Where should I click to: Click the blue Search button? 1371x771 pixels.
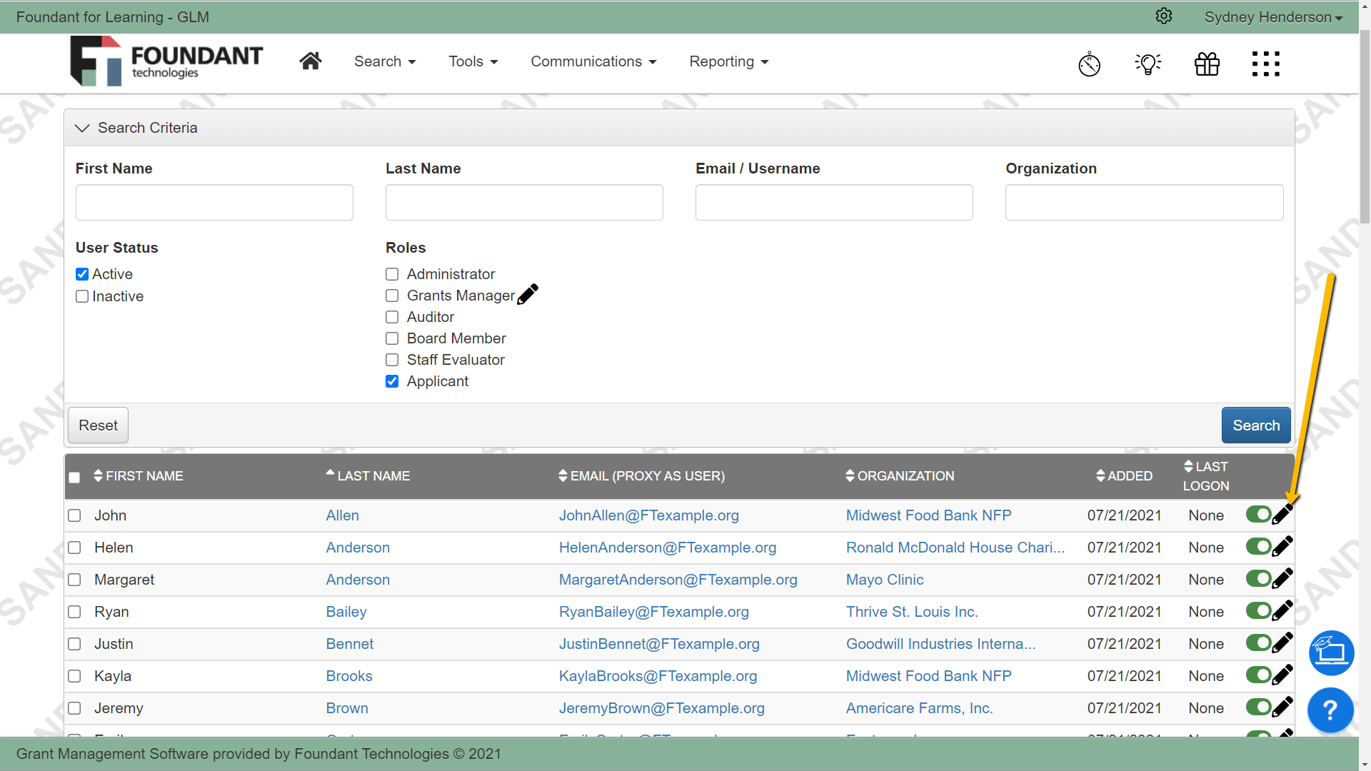click(x=1256, y=425)
